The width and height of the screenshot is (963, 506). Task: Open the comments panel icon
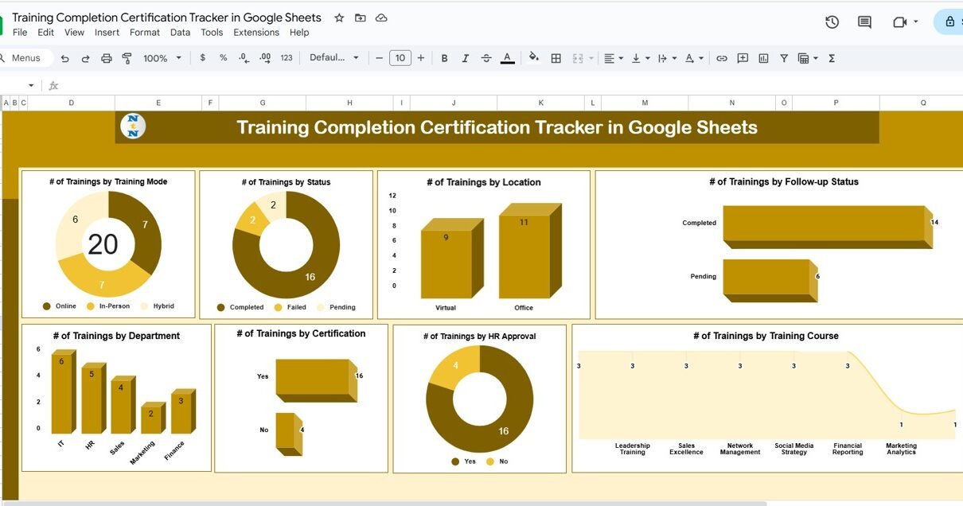click(864, 22)
